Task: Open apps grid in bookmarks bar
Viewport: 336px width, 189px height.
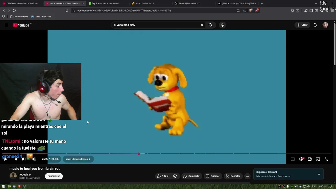Action: click(x=3, y=17)
